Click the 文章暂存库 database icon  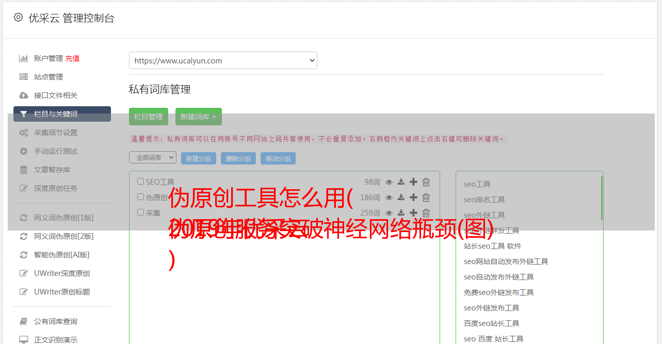coord(24,170)
